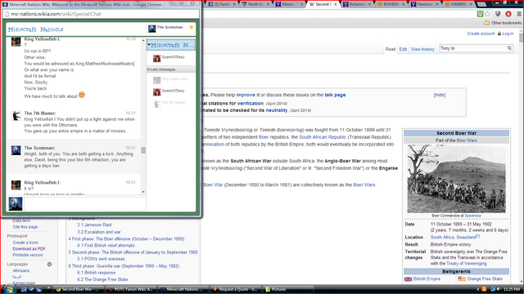This screenshot has height=294, width=524.
Task: Click Download as PDF sidebar link
Action: (29, 248)
